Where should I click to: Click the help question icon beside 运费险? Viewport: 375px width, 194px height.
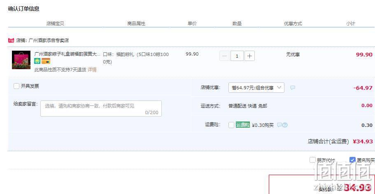(285, 125)
